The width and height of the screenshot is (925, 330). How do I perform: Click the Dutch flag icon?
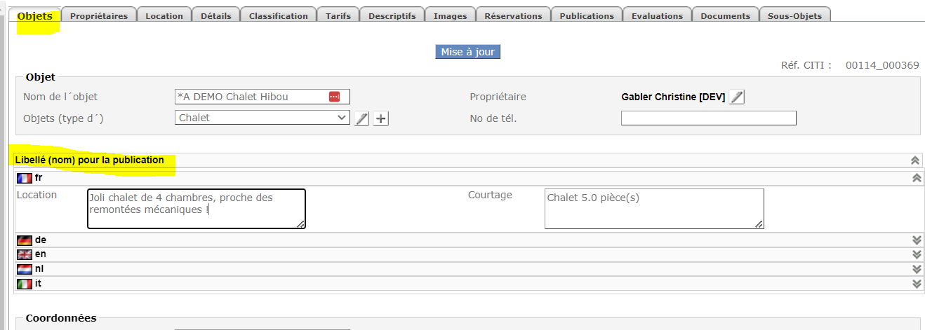25,269
